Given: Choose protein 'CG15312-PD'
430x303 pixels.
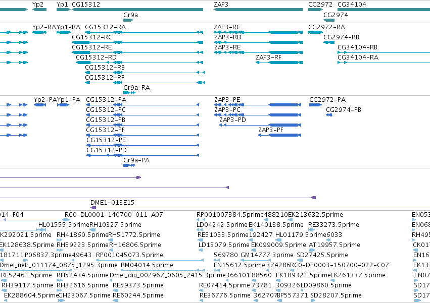Looking at the screenshot, I should tap(107, 151).
